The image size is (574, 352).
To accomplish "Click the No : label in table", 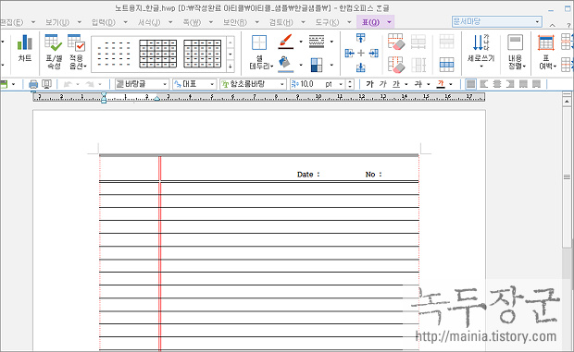I will coord(373,175).
